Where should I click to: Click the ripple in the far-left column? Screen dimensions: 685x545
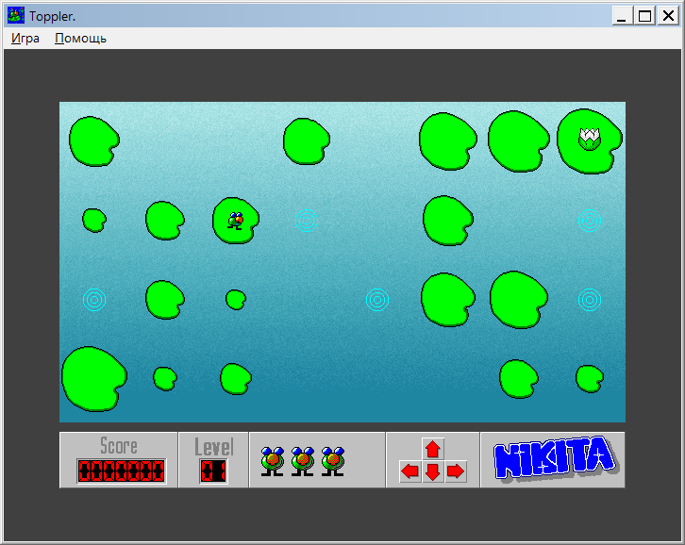point(94,300)
